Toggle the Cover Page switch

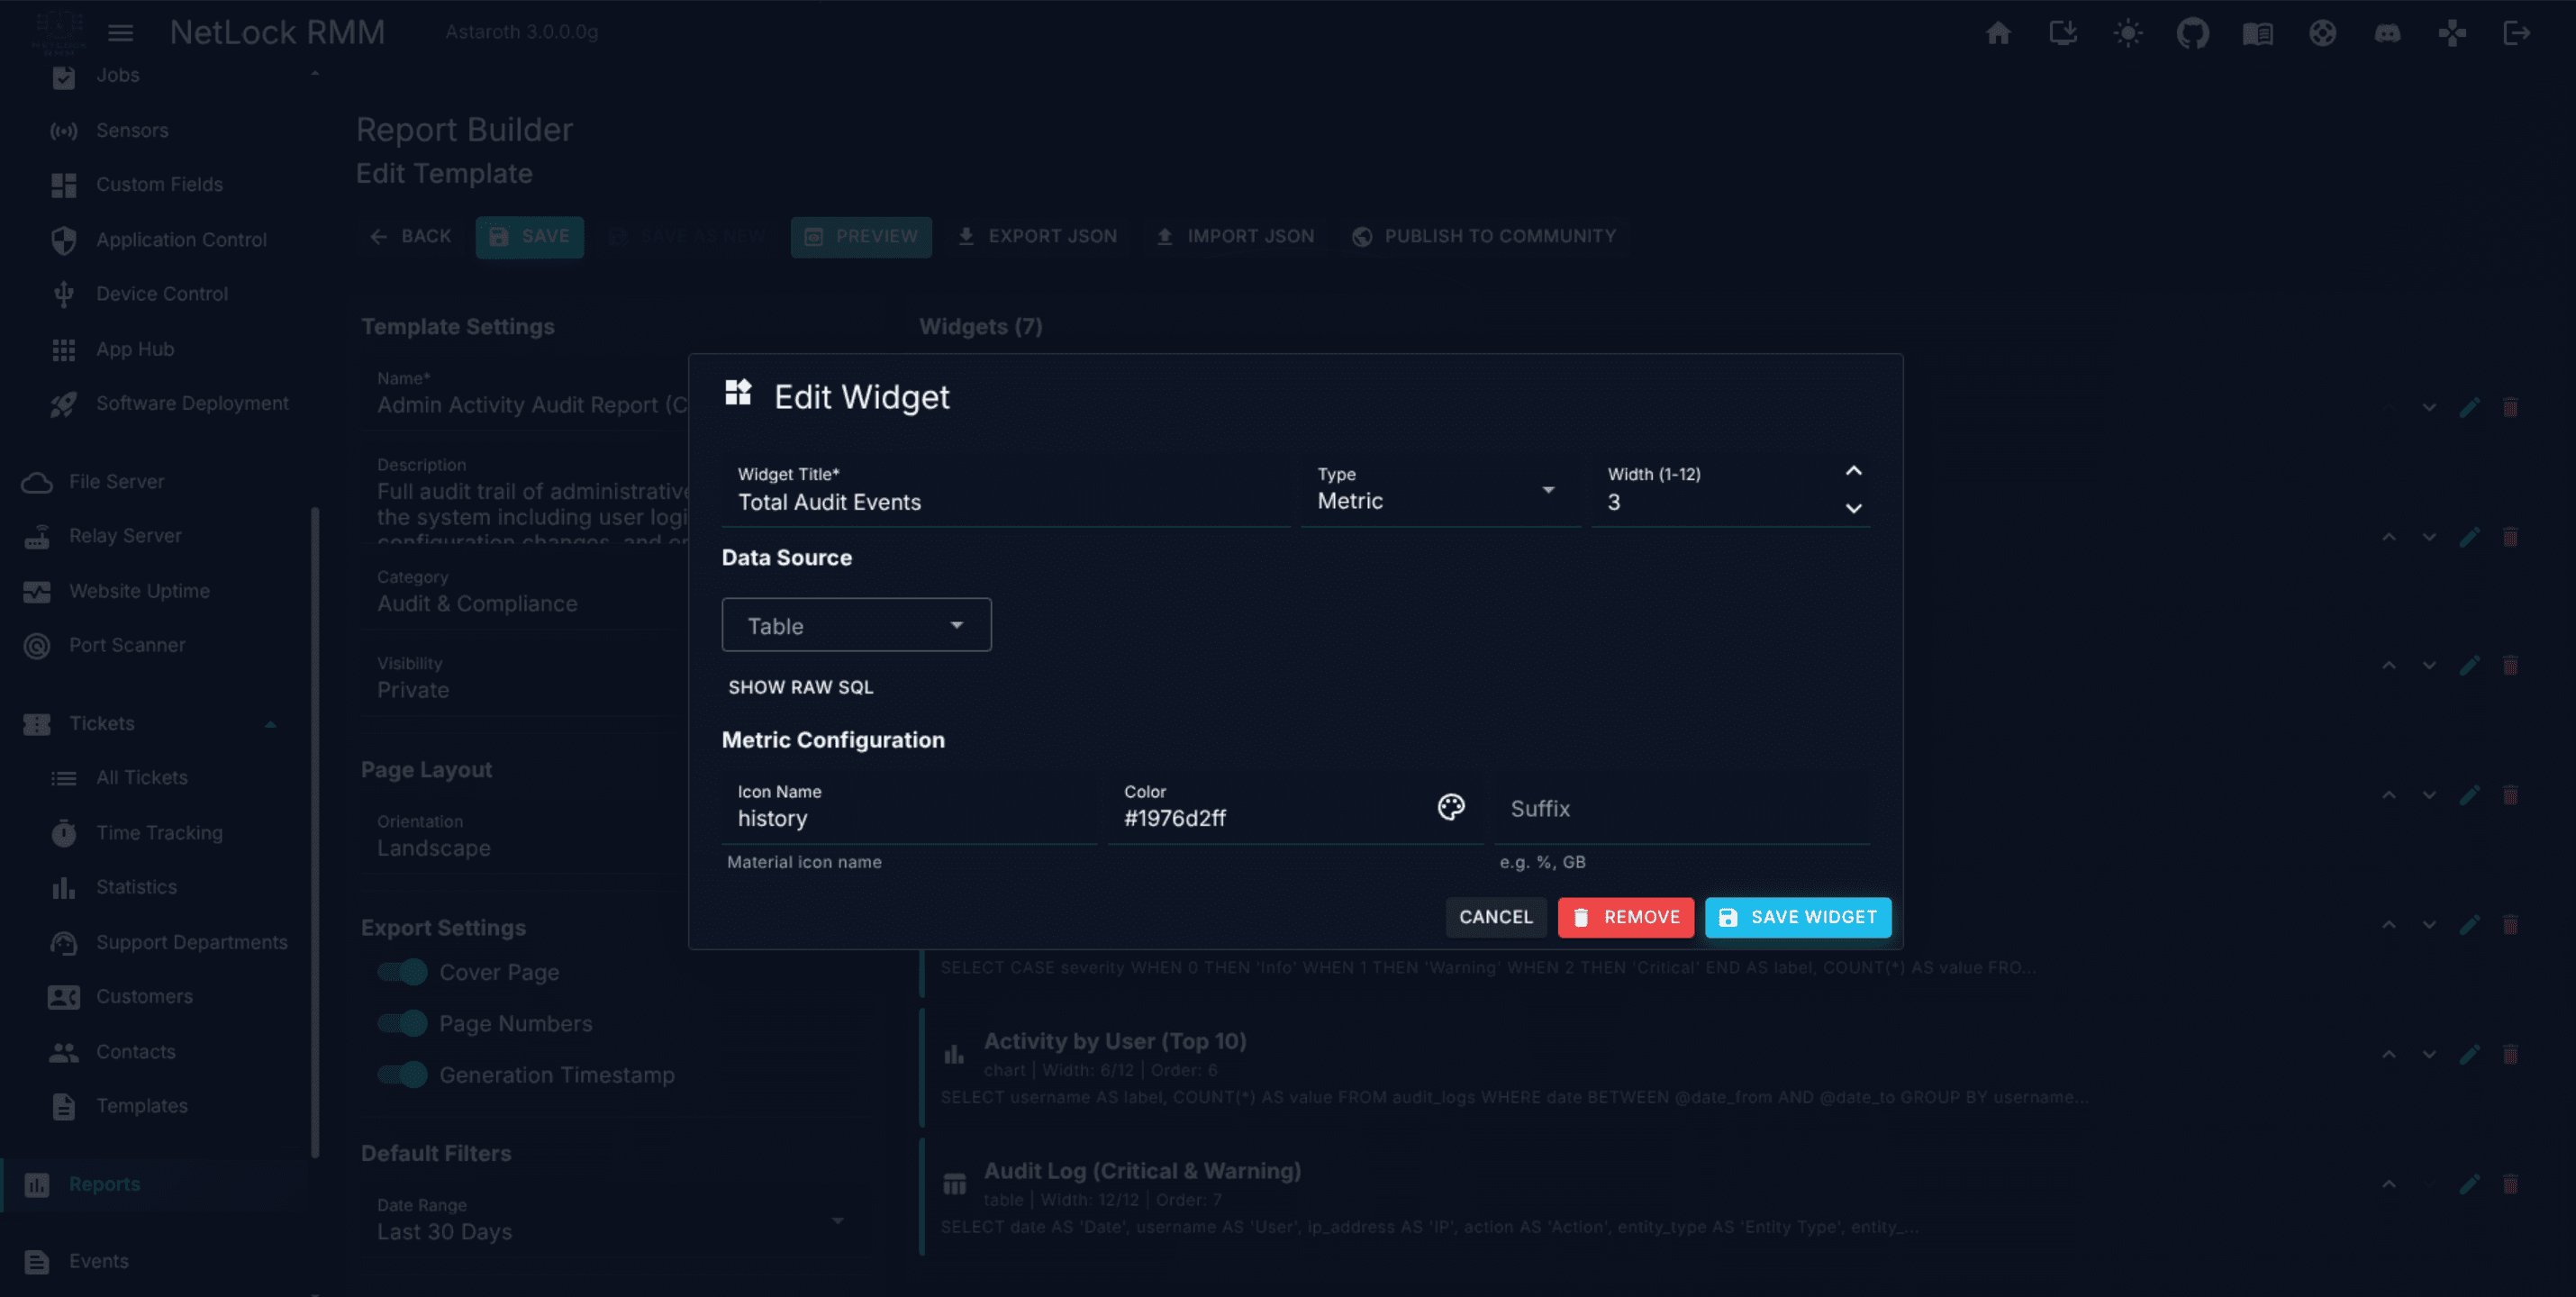(x=402, y=972)
